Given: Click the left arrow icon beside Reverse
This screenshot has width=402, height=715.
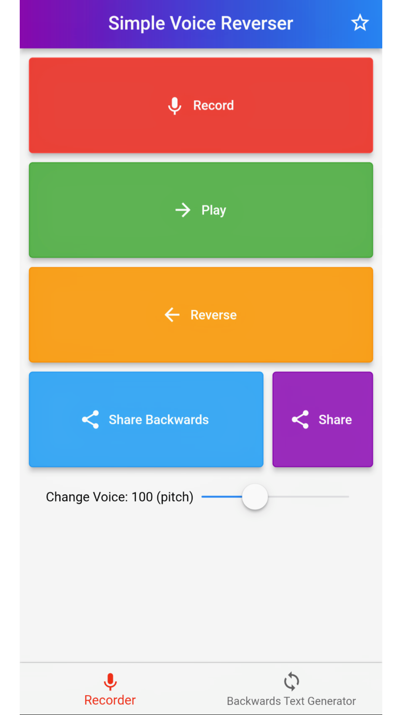Looking at the screenshot, I should point(172,315).
